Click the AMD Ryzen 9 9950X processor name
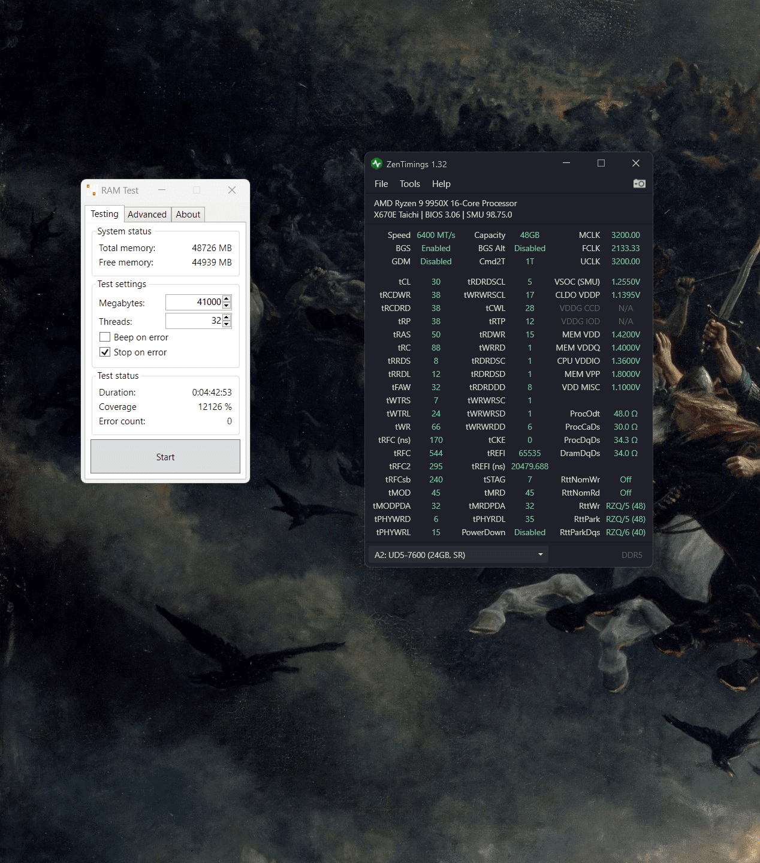The image size is (760, 863). pos(445,203)
